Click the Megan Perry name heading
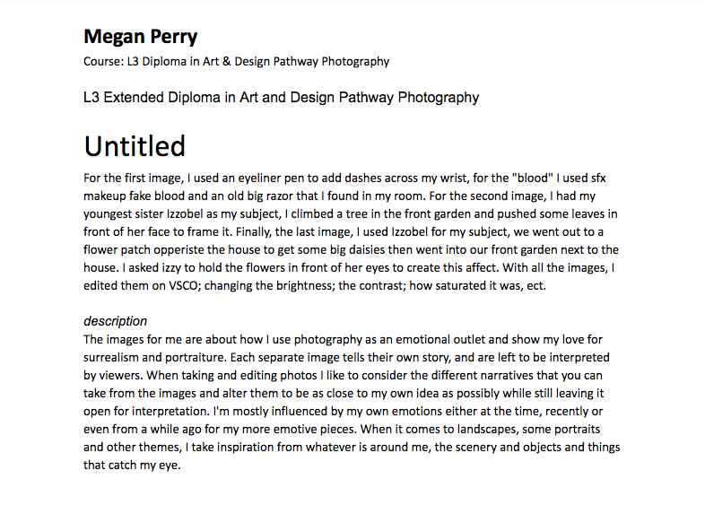Image resolution: width=705 pixels, height=505 pixels. pyautogui.click(x=140, y=37)
